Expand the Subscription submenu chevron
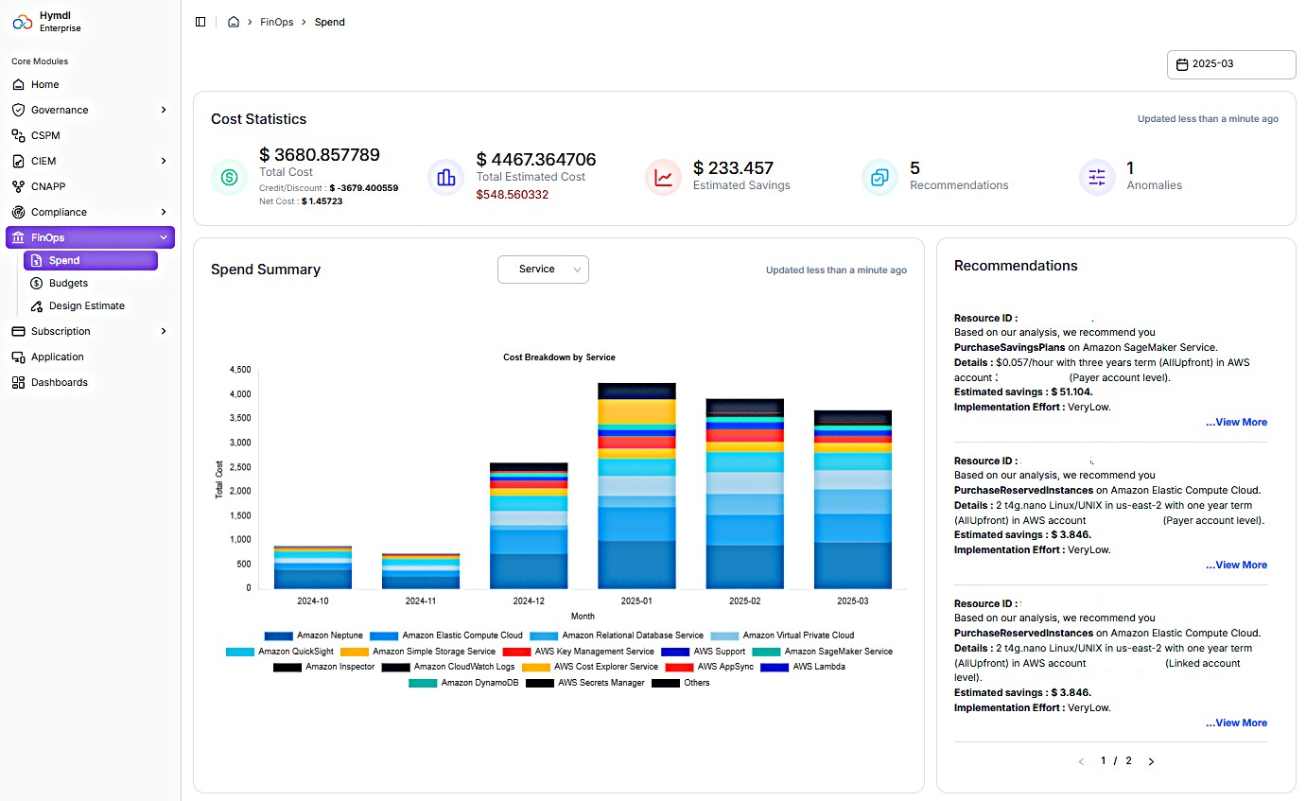Screen dimensions: 1306x801 pos(164,331)
